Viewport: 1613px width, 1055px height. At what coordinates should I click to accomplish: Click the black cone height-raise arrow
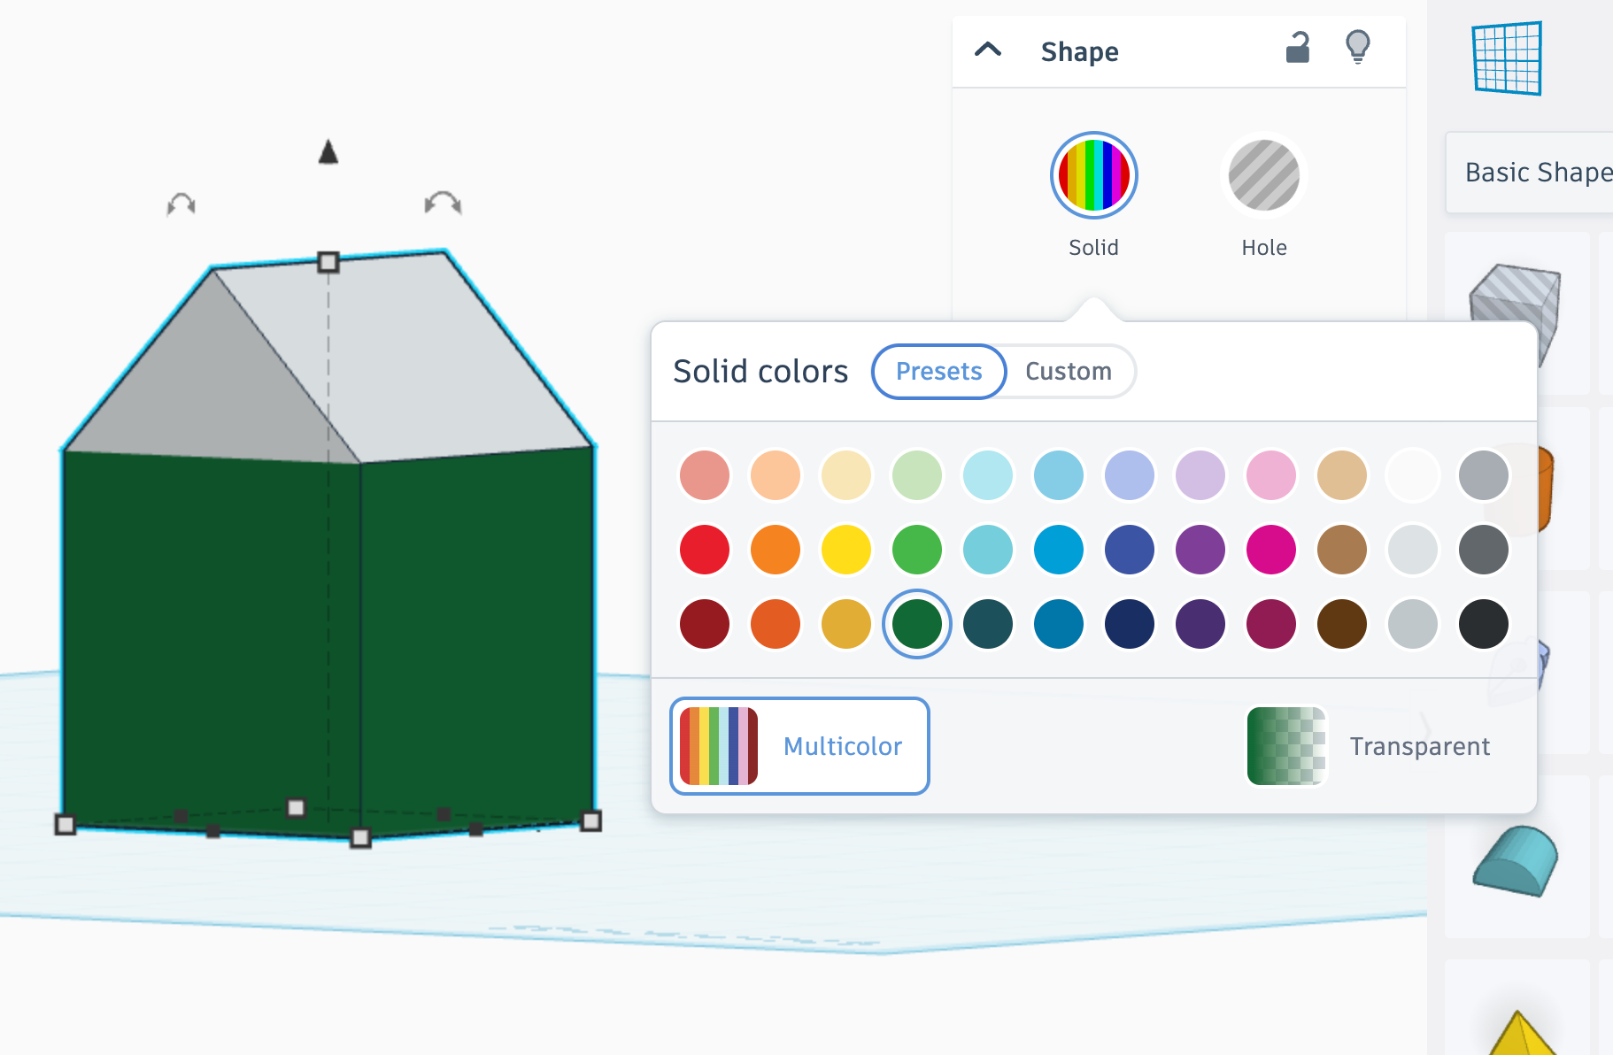tap(328, 152)
